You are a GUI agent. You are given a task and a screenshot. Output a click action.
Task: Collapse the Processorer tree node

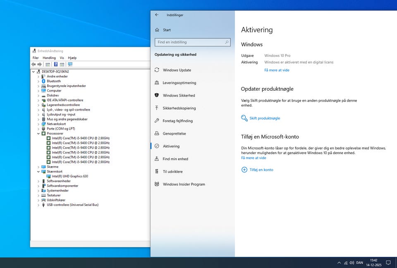point(38,134)
